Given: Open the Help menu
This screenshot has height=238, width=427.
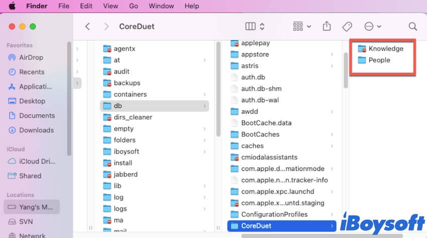Looking at the screenshot, I should (192, 6).
